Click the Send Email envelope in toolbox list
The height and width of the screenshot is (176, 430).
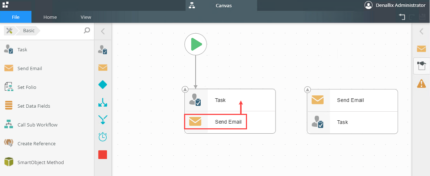pyautogui.click(x=9, y=68)
